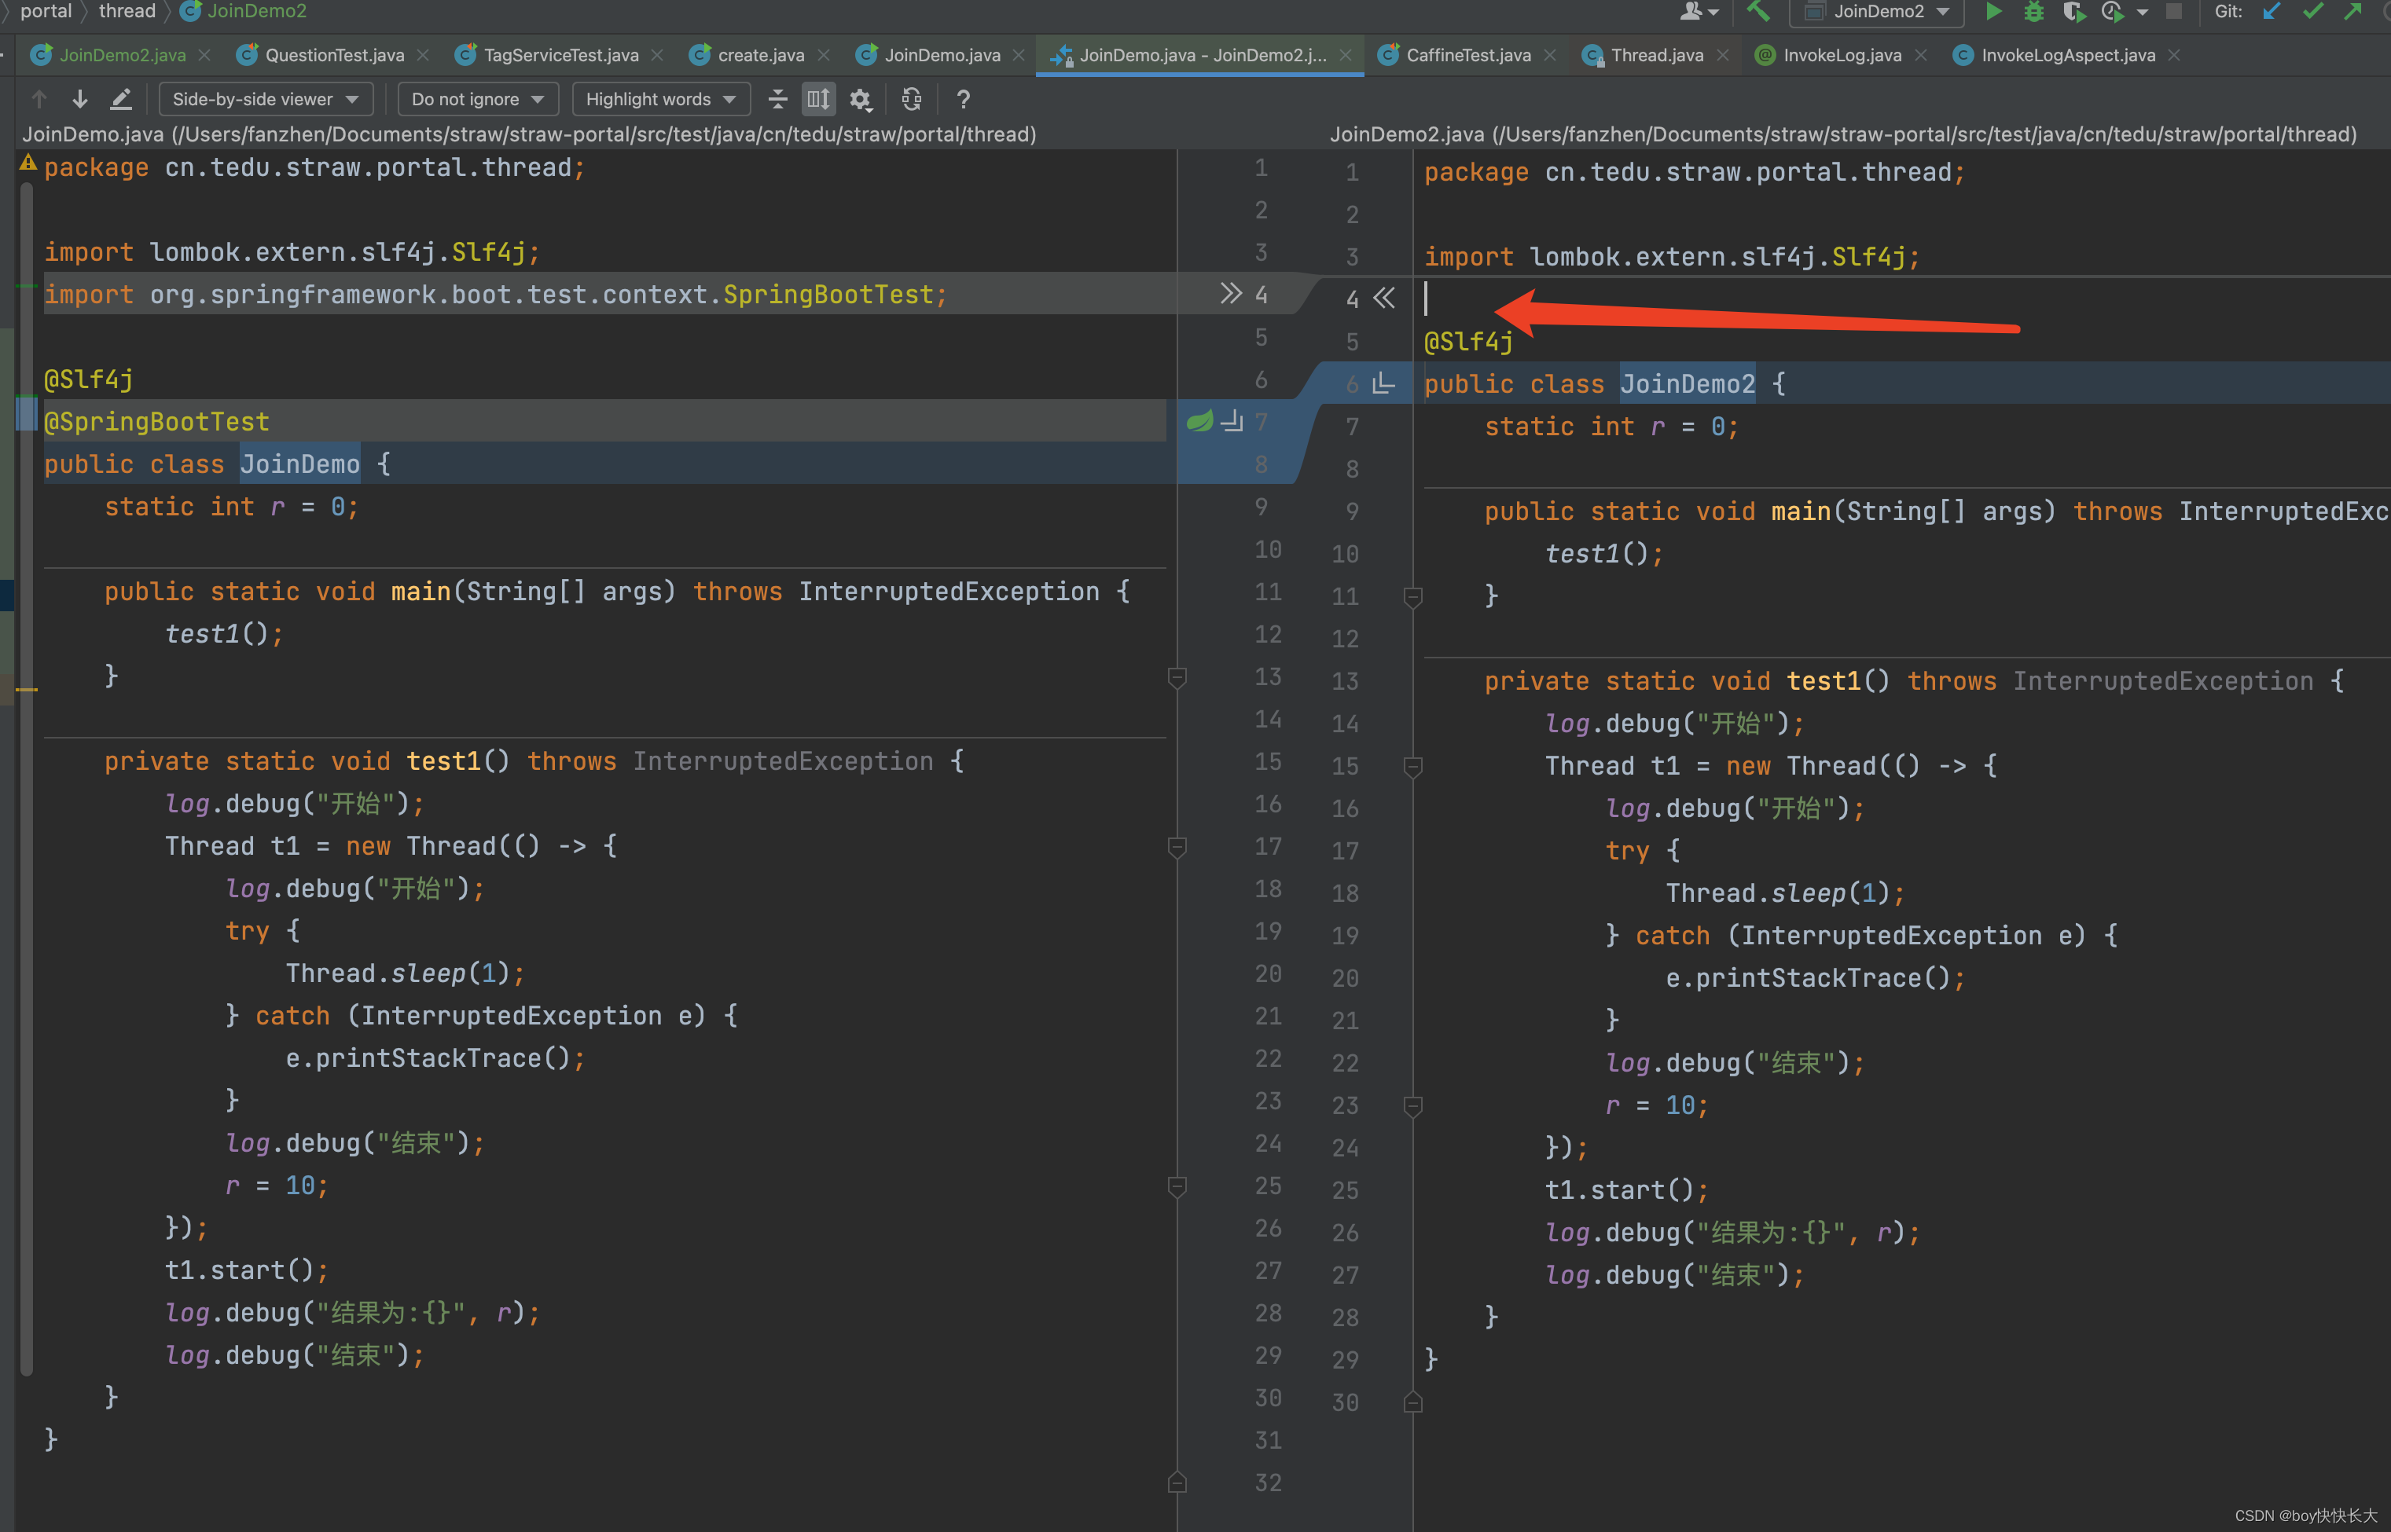
Task: Jump to next difference arrow
Action: pos(79,98)
